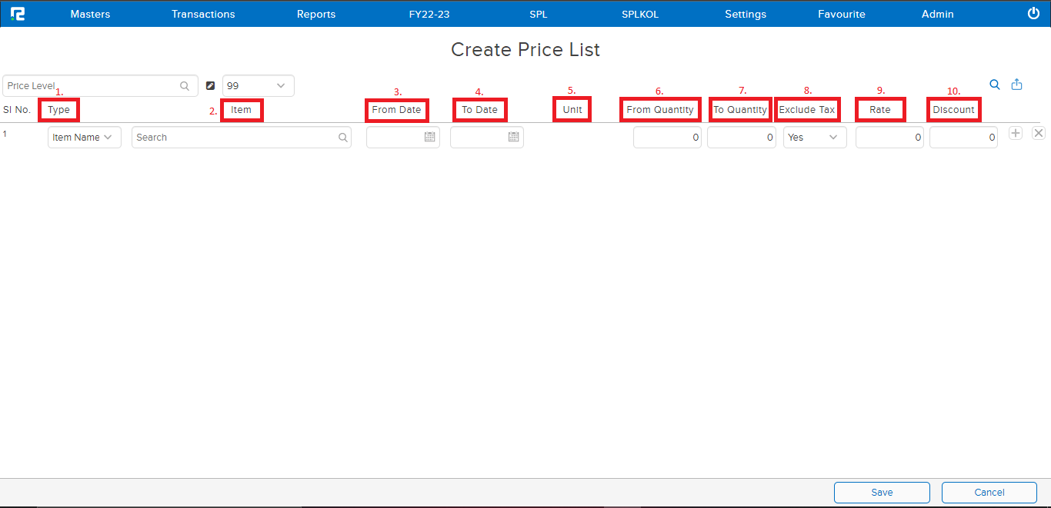Open the To Date calendar picker
Viewport: 1051px width, 508px height.
tap(513, 138)
